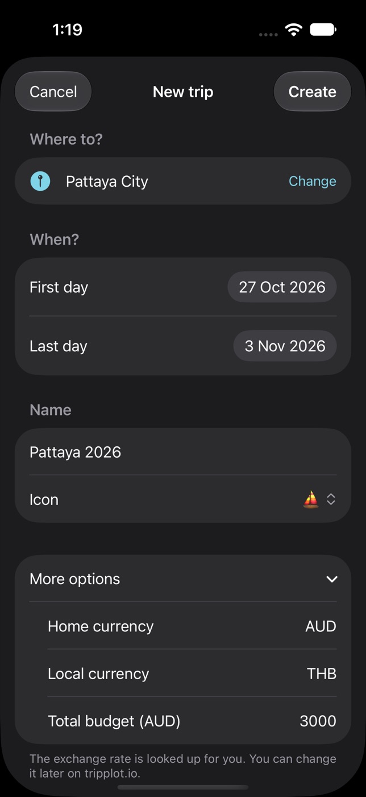Select the Home currency AUD row
The height and width of the screenshot is (797, 366).
click(x=192, y=626)
